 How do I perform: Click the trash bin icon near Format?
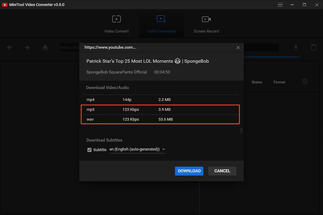pyautogui.click(x=305, y=81)
